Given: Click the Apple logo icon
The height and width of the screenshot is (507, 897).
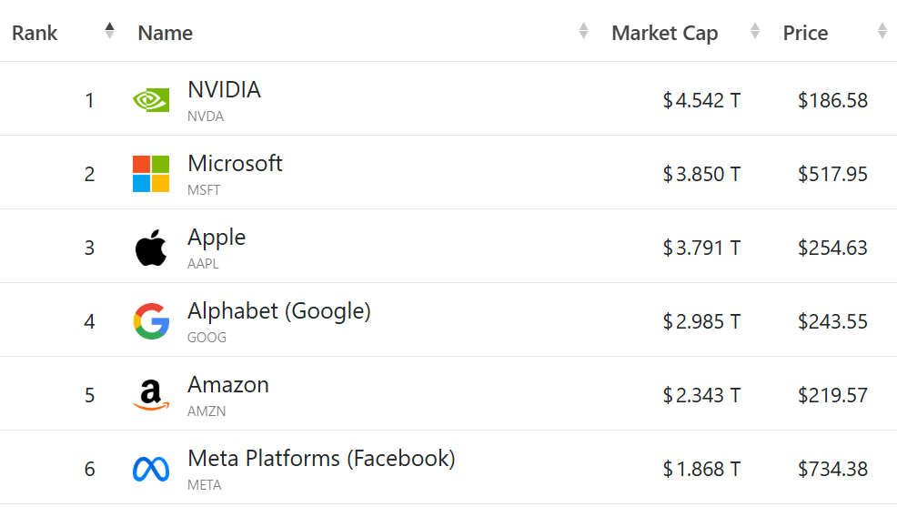Looking at the screenshot, I should 151,248.
